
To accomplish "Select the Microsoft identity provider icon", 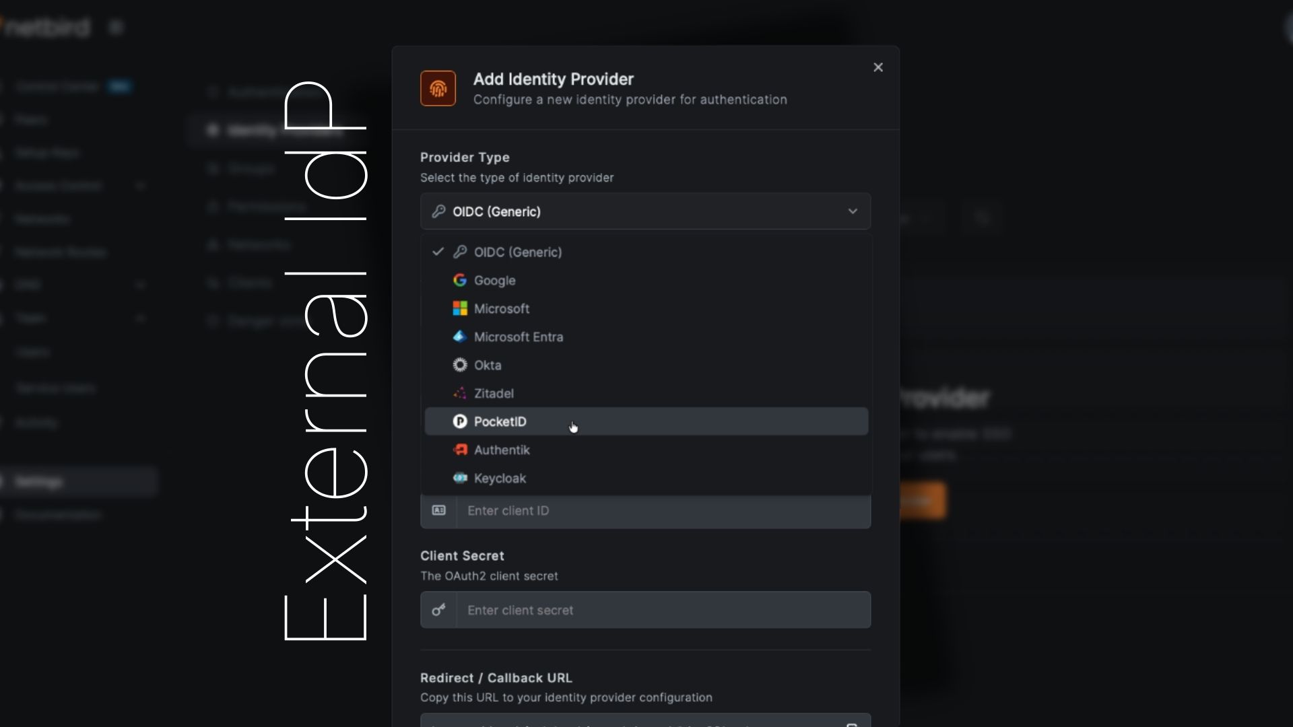I will 459,308.
